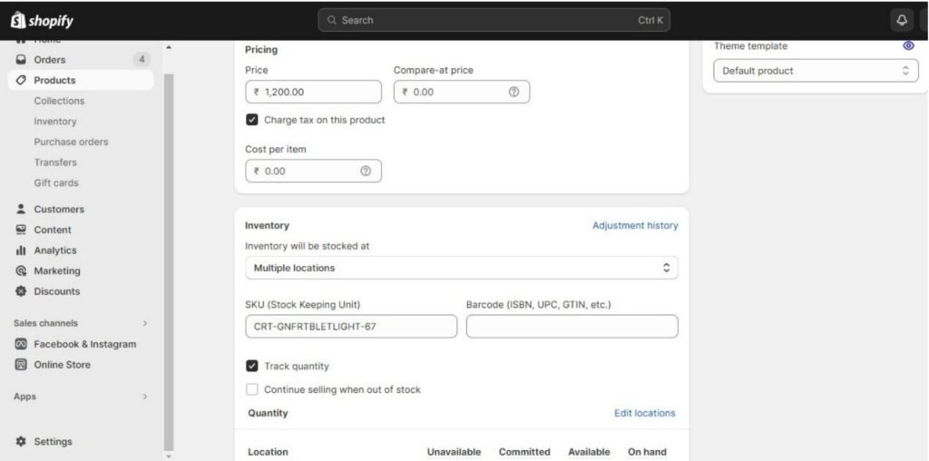The width and height of the screenshot is (929, 461).
Task: Preview theme template via eye icon
Action: pos(908,45)
